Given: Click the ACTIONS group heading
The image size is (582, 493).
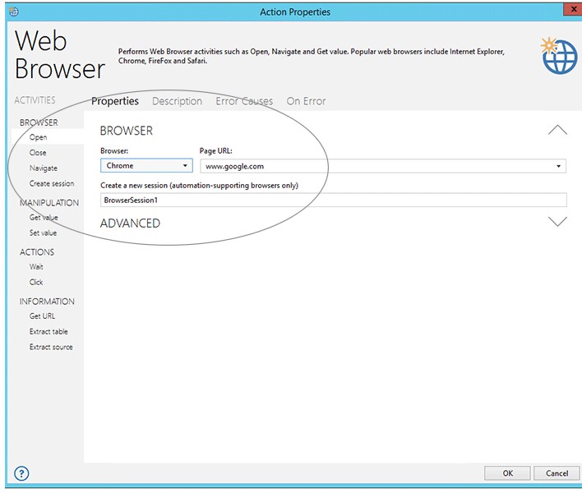Looking at the screenshot, I should coord(37,252).
